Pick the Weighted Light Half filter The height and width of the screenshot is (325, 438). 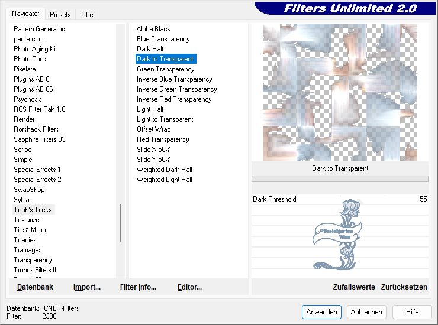[x=165, y=180]
